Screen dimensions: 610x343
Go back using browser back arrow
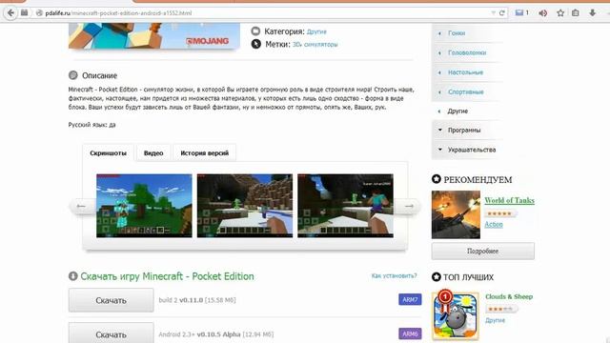click(x=10, y=12)
